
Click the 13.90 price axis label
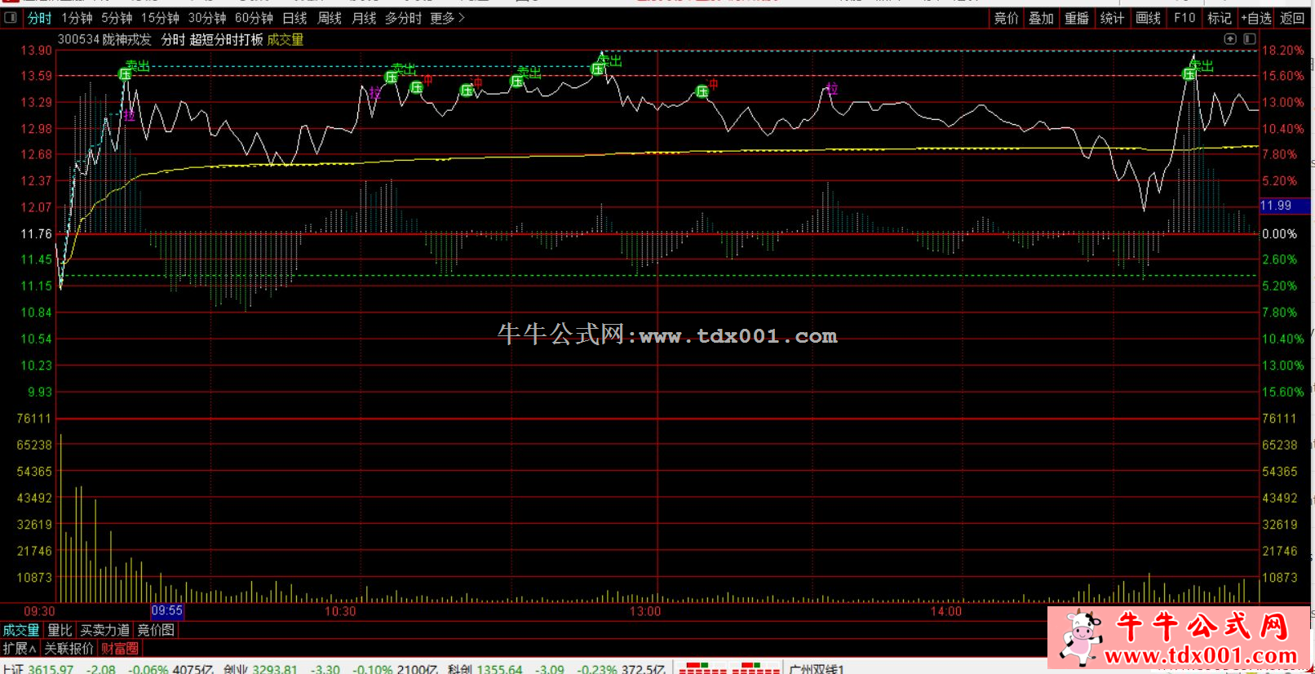point(36,51)
